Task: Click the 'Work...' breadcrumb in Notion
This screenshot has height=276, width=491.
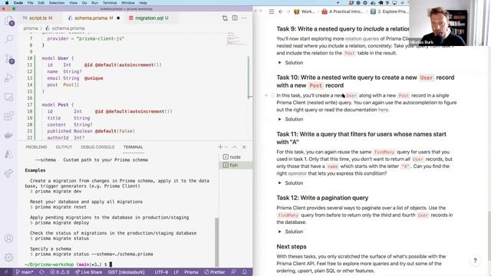Action: coord(305,11)
